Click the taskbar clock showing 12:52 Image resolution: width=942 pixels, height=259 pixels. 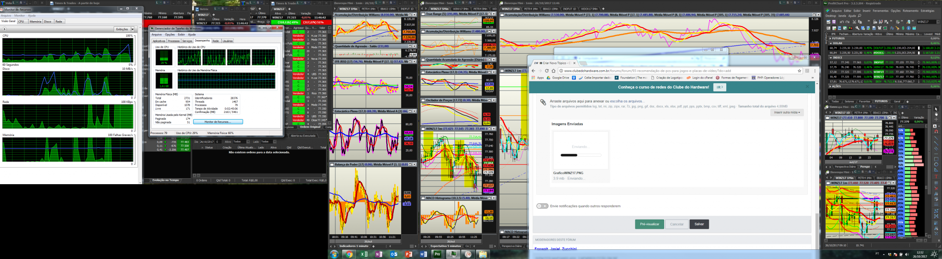[920, 254]
